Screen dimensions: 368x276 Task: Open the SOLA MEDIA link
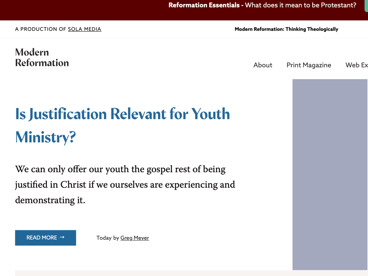click(85, 29)
